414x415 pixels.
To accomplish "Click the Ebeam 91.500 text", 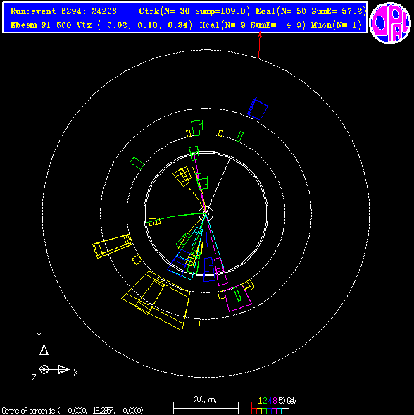I will pos(41,25).
